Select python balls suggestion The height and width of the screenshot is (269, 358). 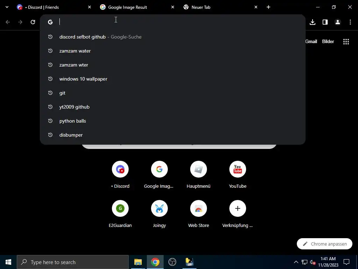pos(173,121)
